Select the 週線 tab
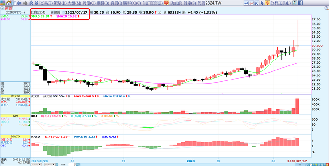The width and height of the screenshot is (329, 166). click(8, 8)
